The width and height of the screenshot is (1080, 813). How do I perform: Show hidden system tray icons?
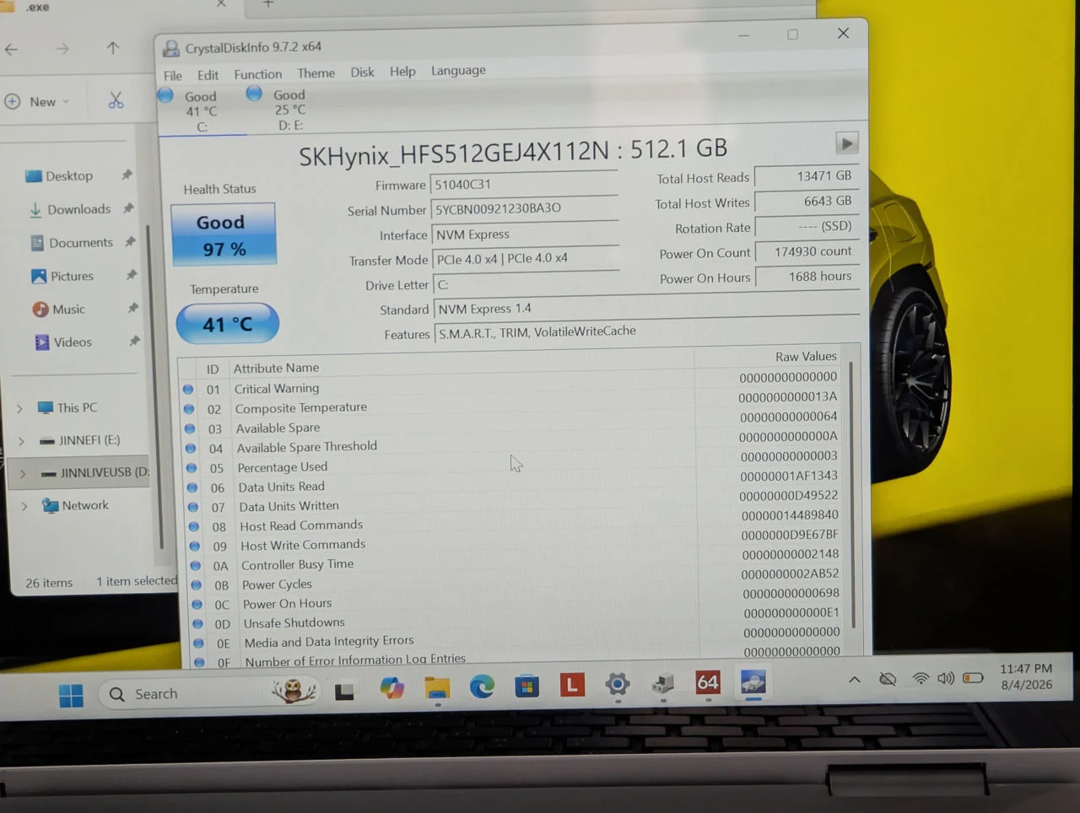pyautogui.click(x=855, y=680)
